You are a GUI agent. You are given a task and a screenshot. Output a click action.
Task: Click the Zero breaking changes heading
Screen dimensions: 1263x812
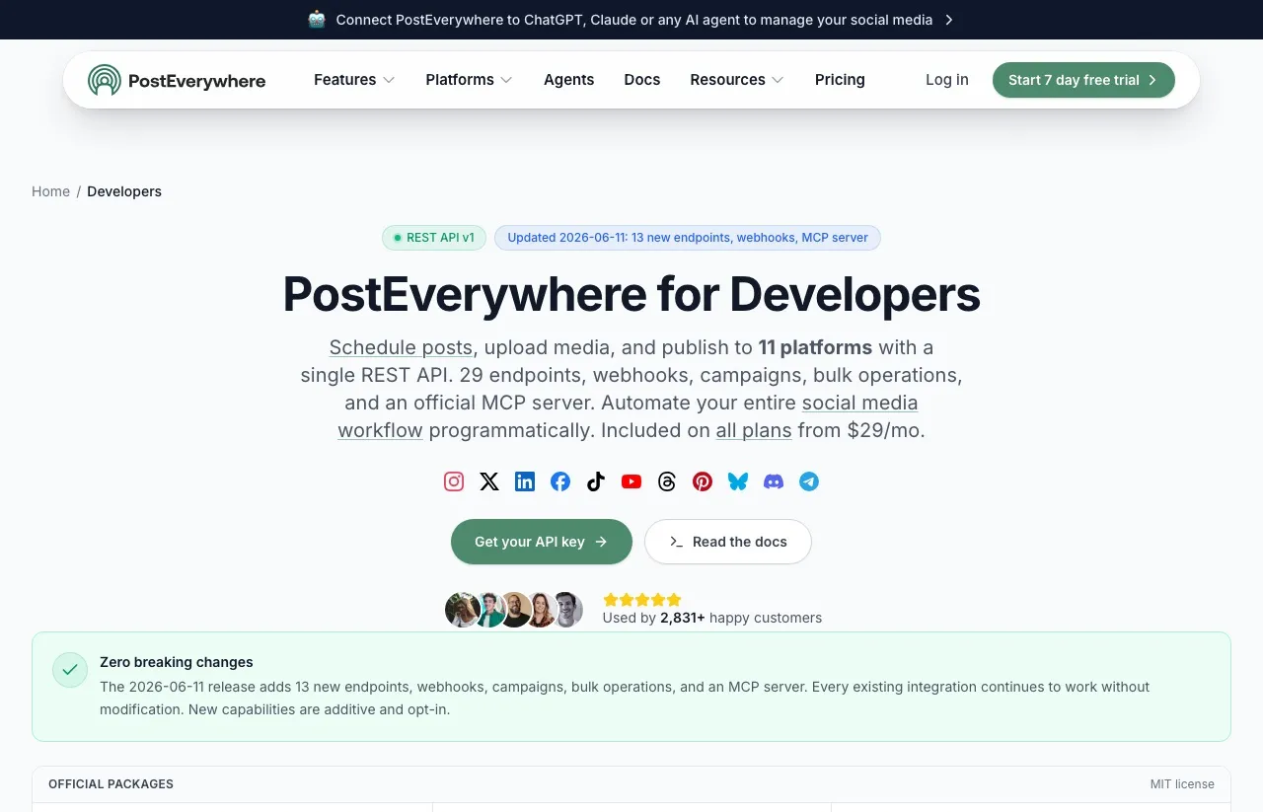click(177, 662)
